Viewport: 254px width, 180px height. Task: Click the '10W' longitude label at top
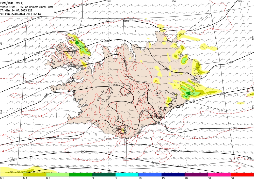point(240,1)
